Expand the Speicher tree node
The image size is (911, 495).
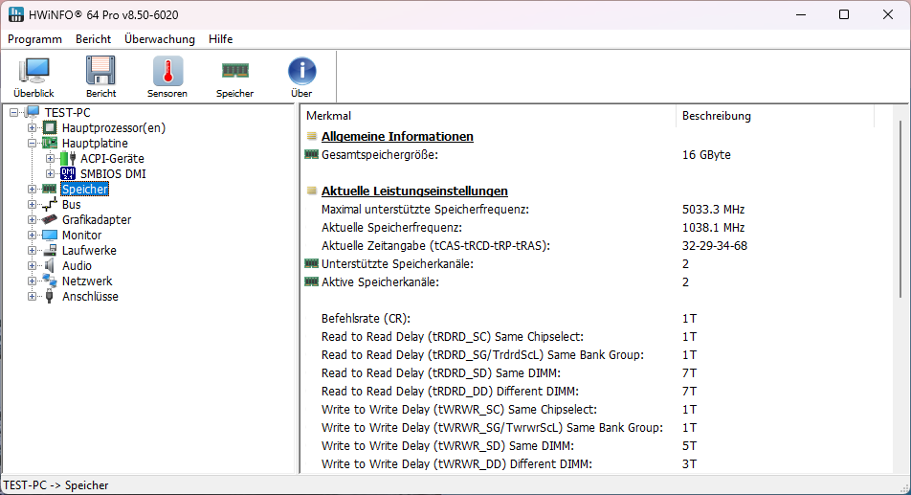click(32, 189)
